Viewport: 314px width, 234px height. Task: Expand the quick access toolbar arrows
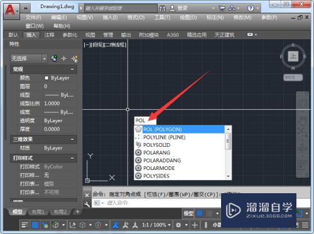[26, 8]
